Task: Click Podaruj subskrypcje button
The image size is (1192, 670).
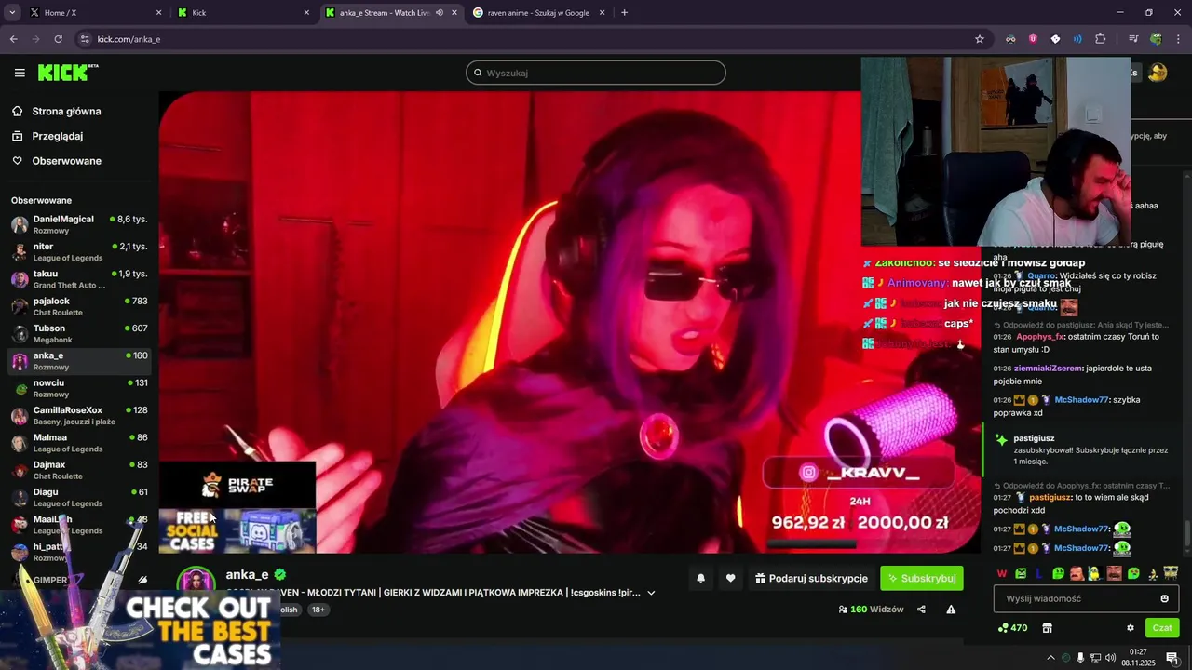Action: click(811, 578)
